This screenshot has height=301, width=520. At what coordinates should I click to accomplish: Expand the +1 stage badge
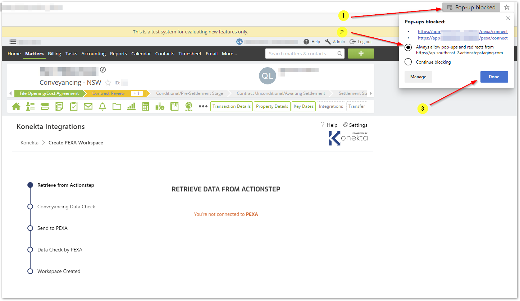pyautogui.click(x=137, y=93)
